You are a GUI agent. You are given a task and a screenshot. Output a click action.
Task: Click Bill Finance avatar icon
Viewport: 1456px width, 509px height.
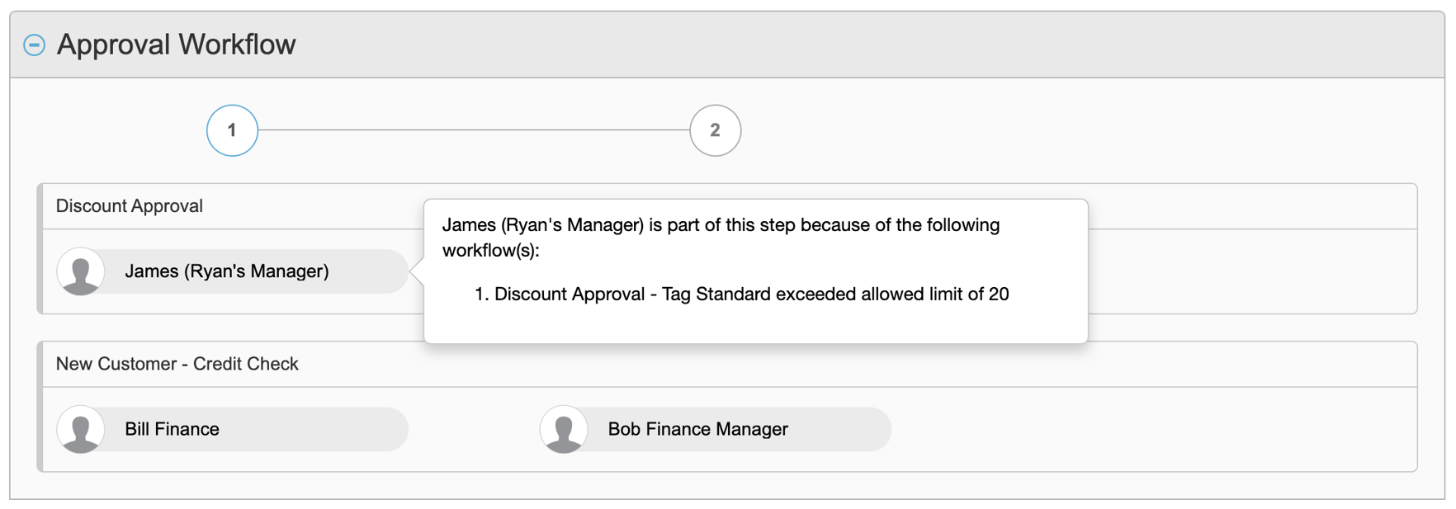(x=81, y=429)
